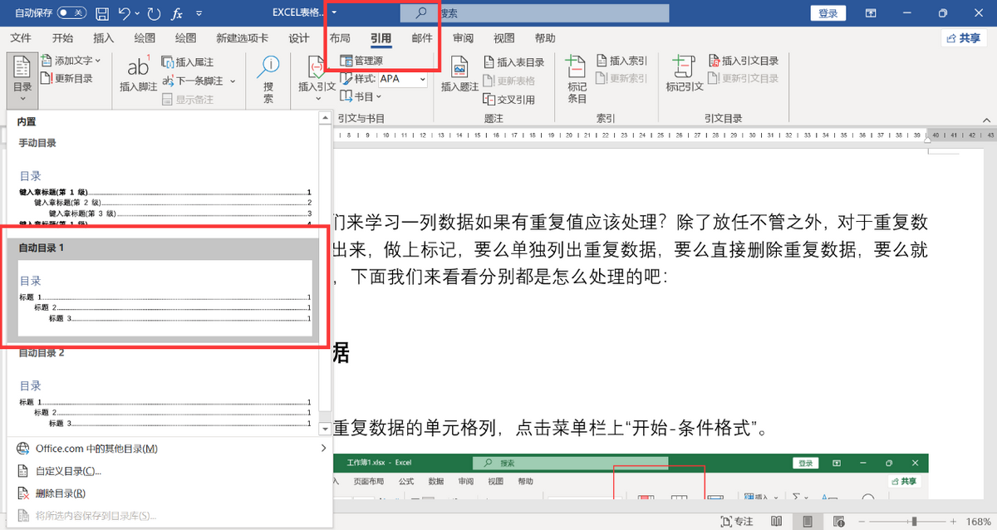Click Remove Table of Contents

pyautogui.click(x=60, y=493)
